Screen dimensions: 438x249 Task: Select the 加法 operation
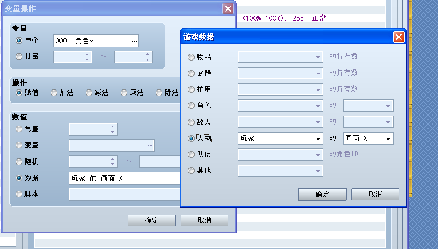53,93
